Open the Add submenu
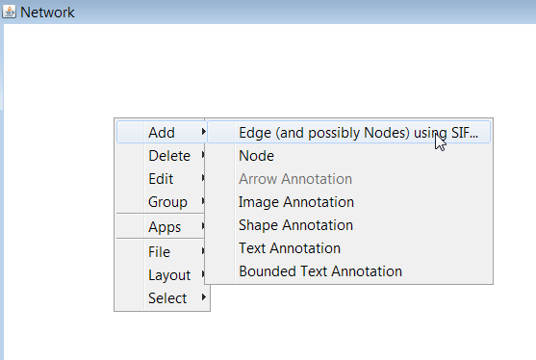 click(162, 132)
